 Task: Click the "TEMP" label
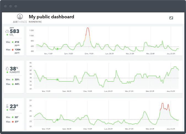[12, 110]
